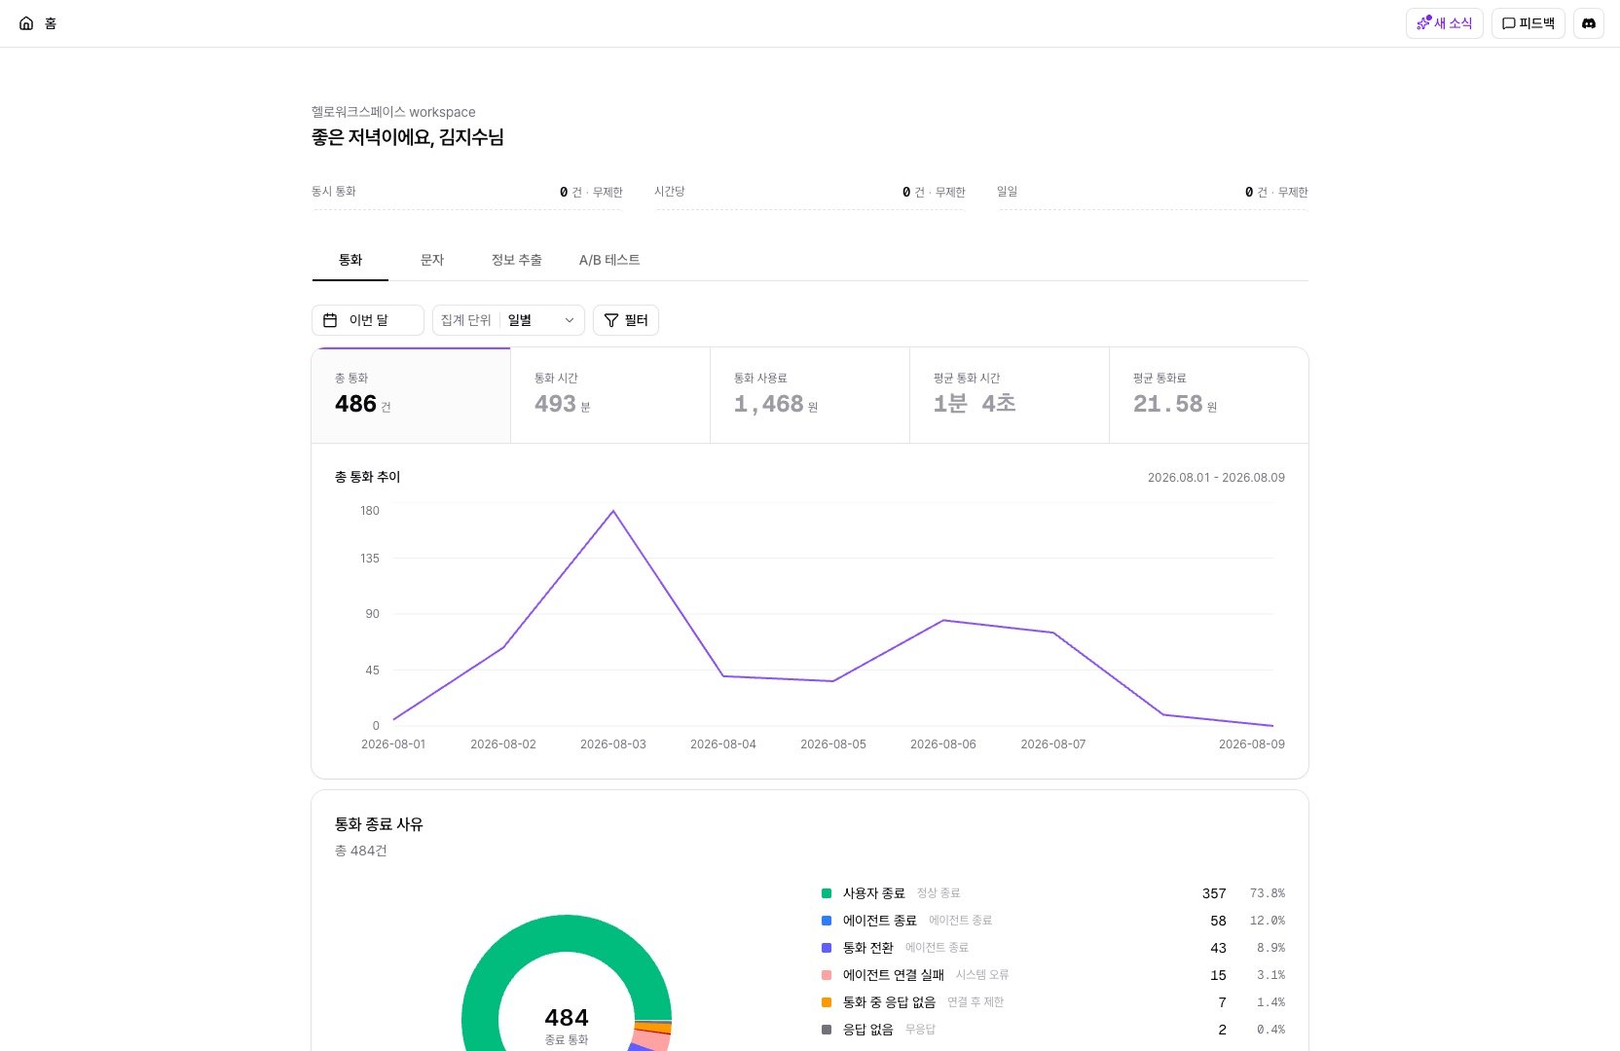The height and width of the screenshot is (1051, 1620).
Task: Click the sparkle icon in 새 소식
Action: click(x=1423, y=23)
